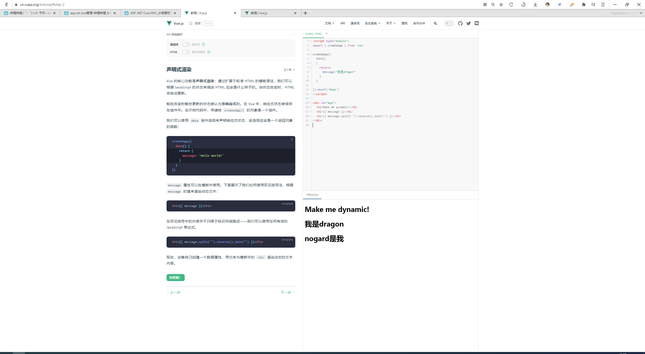
Task: Toggle HTML/单文件组件 switch
Action: (186, 52)
